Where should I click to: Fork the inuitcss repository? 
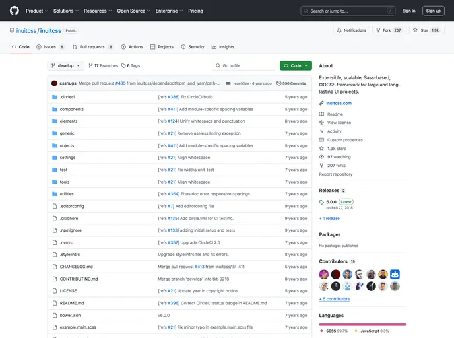point(388,30)
